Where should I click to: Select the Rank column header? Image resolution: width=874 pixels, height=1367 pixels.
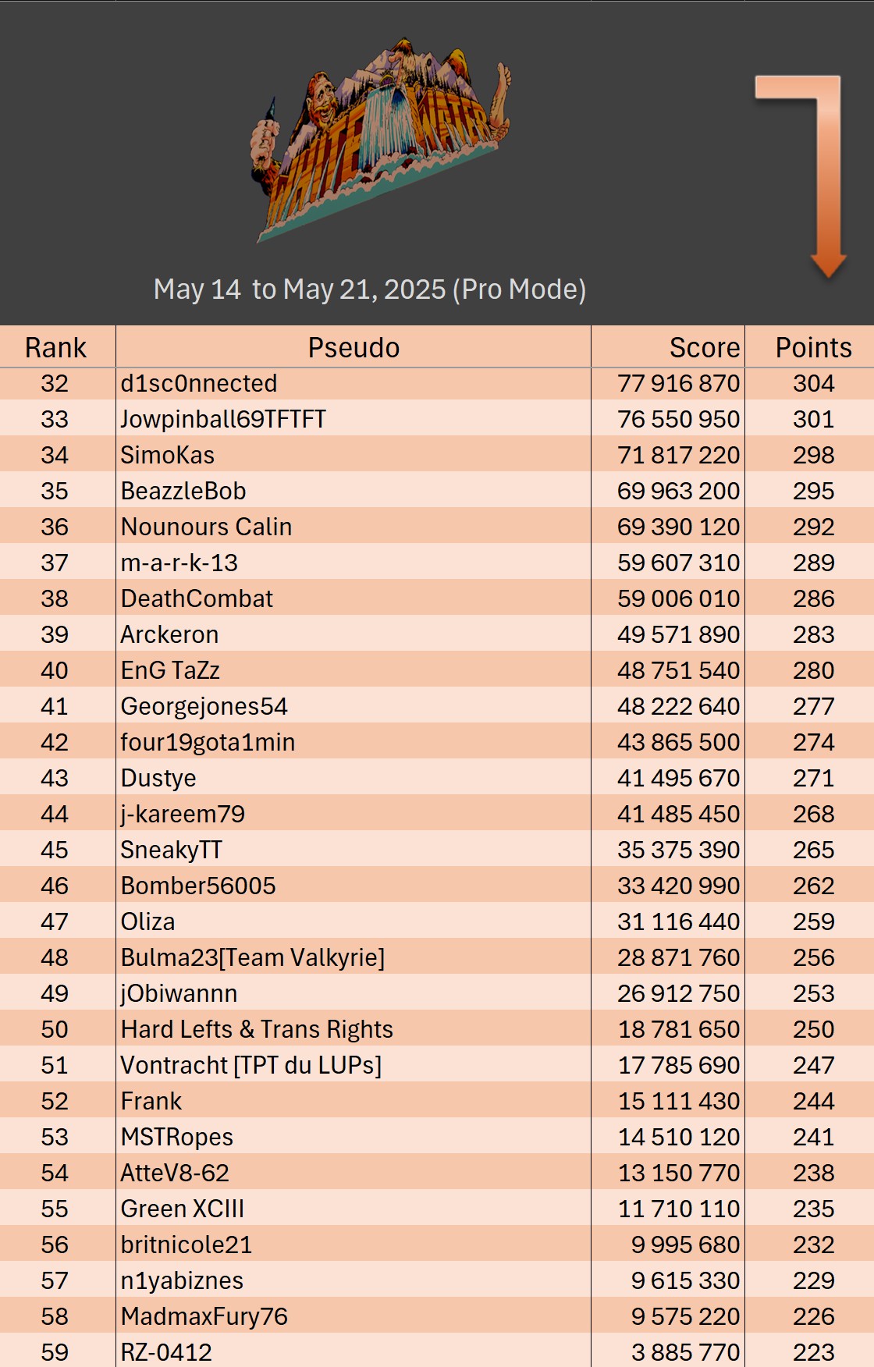(x=55, y=347)
